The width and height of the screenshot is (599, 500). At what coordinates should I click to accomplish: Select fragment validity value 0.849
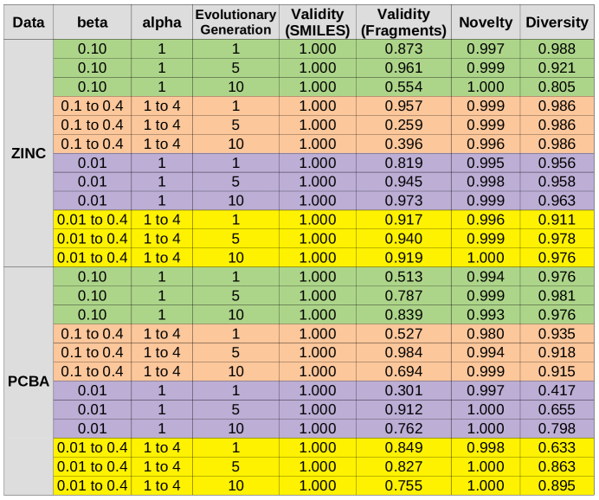(x=403, y=448)
